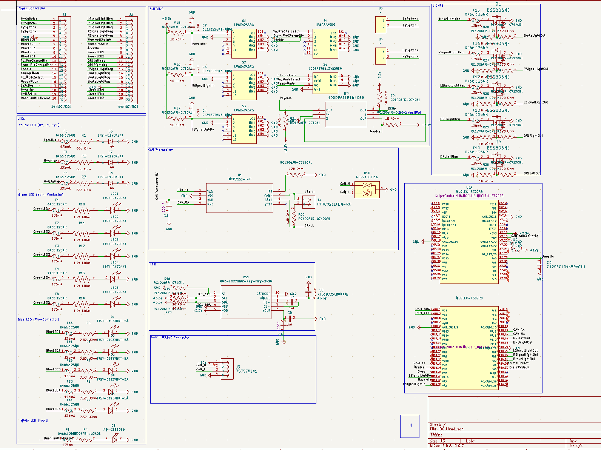This screenshot has width=601, height=450.
Task: Select resistor R1 on the LvActive line
Action: point(84,142)
